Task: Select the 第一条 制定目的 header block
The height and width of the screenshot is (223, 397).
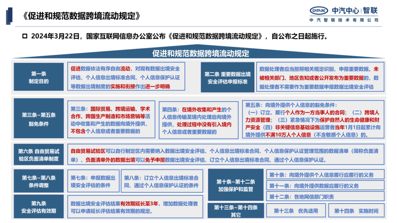Action: tap(39, 76)
